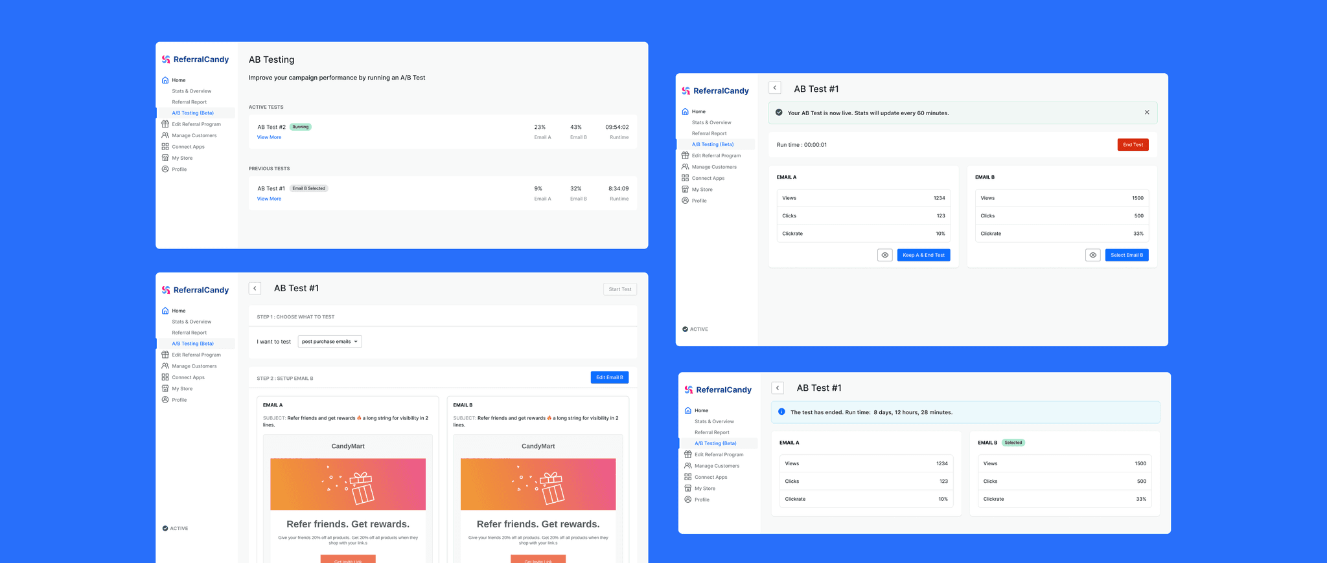Image resolution: width=1327 pixels, height=563 pixels.
Task: Click Profile icon in AB Testing list panel
Action: pyautogui.click(x=165, y=170)
